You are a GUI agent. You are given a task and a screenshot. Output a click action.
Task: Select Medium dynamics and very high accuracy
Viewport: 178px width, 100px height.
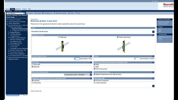(x=95, y=74)
